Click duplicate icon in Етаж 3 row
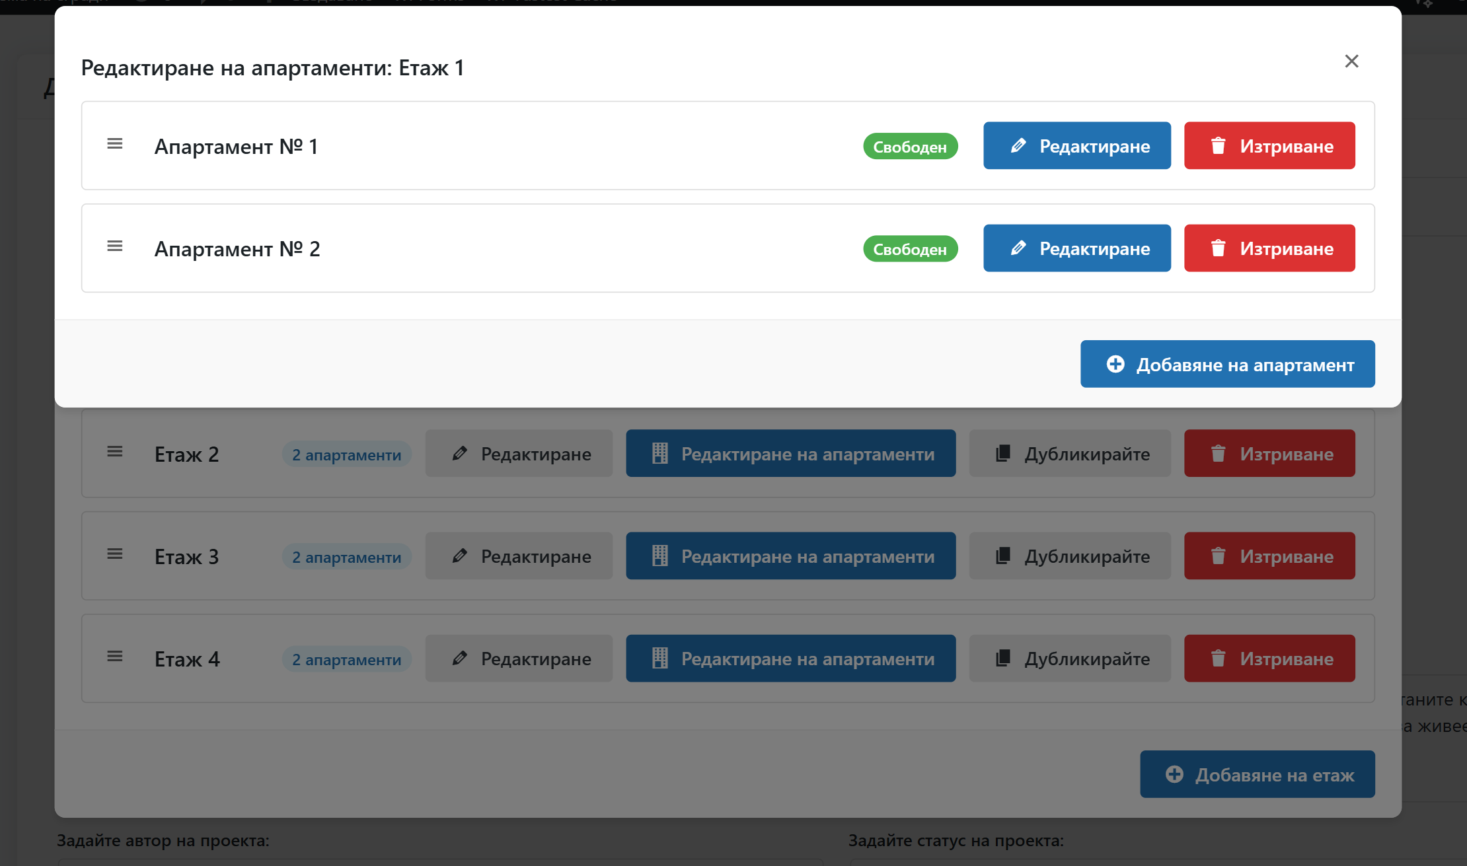This screenshot has width=1467, height=866. 1003,556
